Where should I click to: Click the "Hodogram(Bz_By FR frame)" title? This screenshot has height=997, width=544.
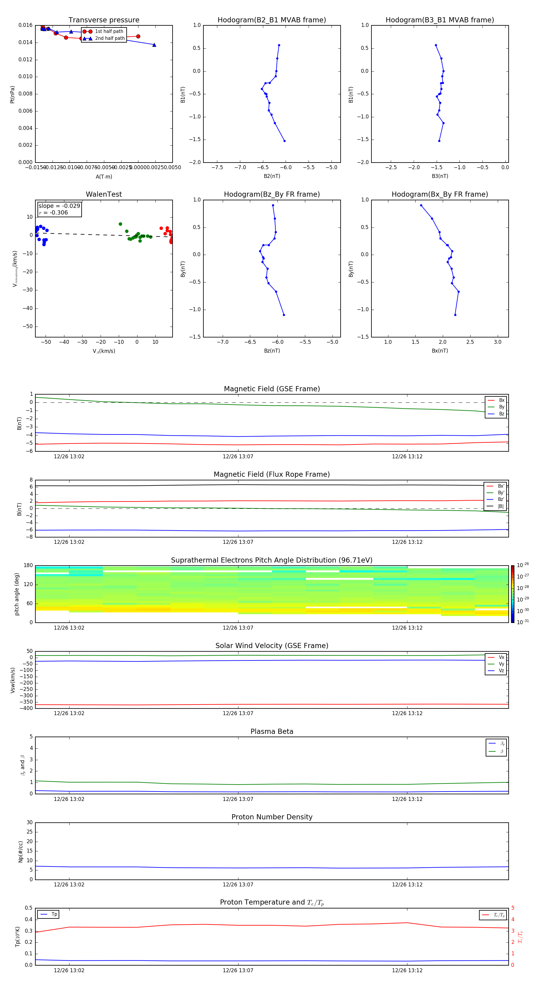click(x=272, y=194)
